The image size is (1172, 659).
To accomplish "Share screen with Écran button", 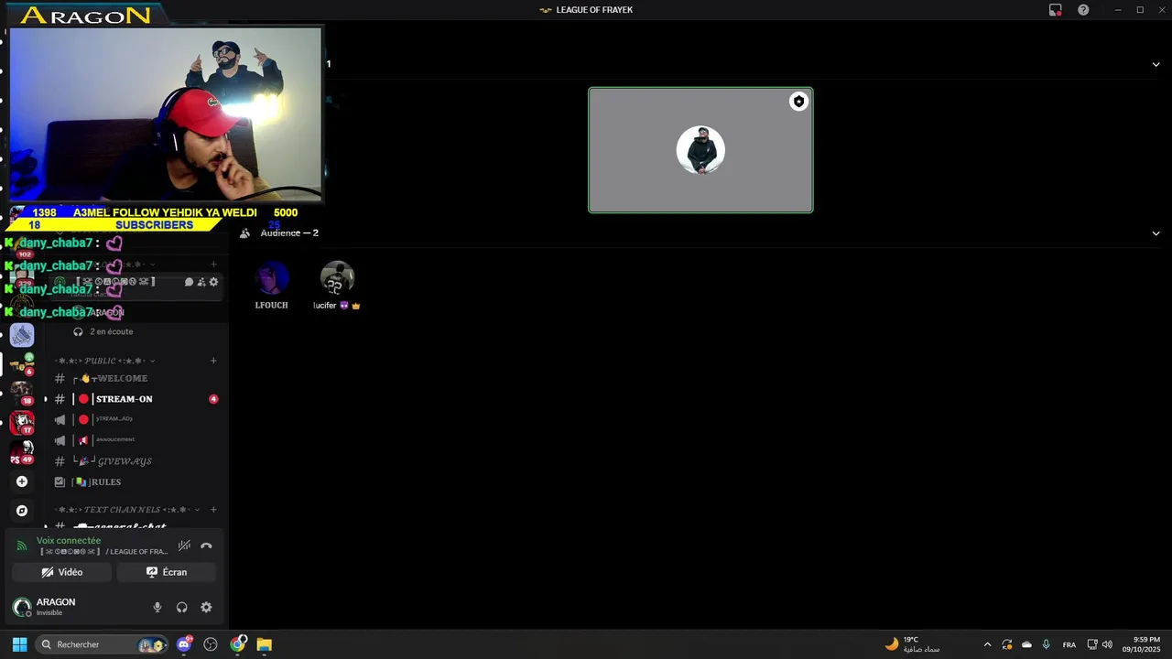I will tap(166, 572).
